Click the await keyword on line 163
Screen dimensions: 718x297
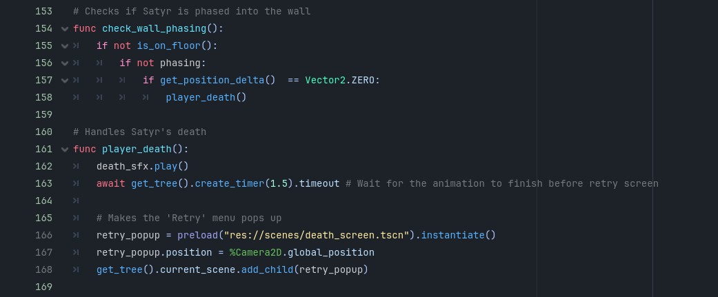pos(111,184)
